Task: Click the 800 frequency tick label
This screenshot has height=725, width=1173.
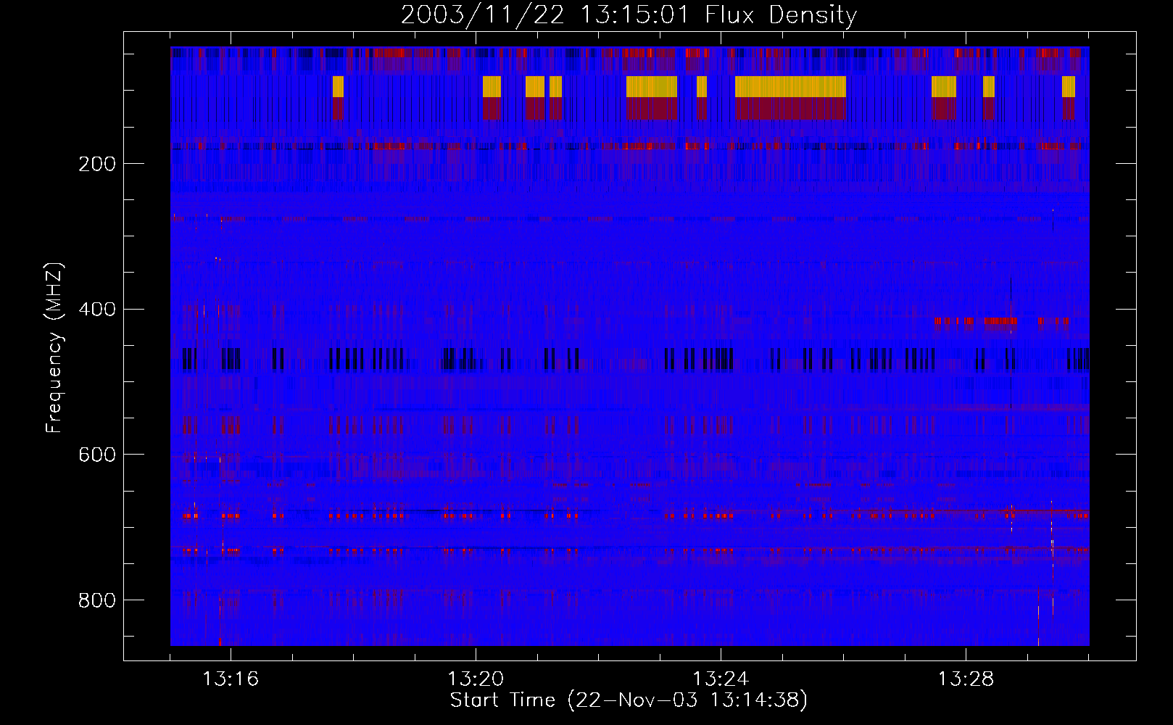Action: tap(97, 600)
